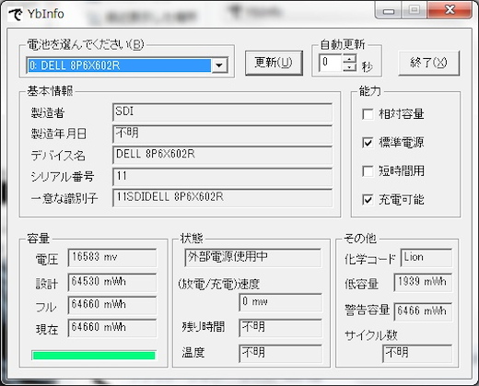This screenshot has height=386, width=479.
Task: Click the YbInfo title bar app icon
Action: pyautogui.click(x=15, y=14)
